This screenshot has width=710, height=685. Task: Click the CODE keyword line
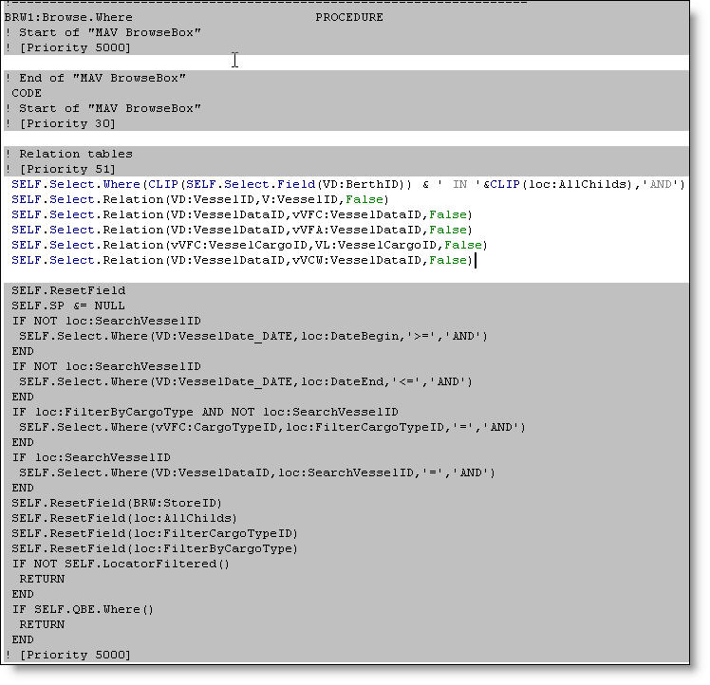[27, 93]
